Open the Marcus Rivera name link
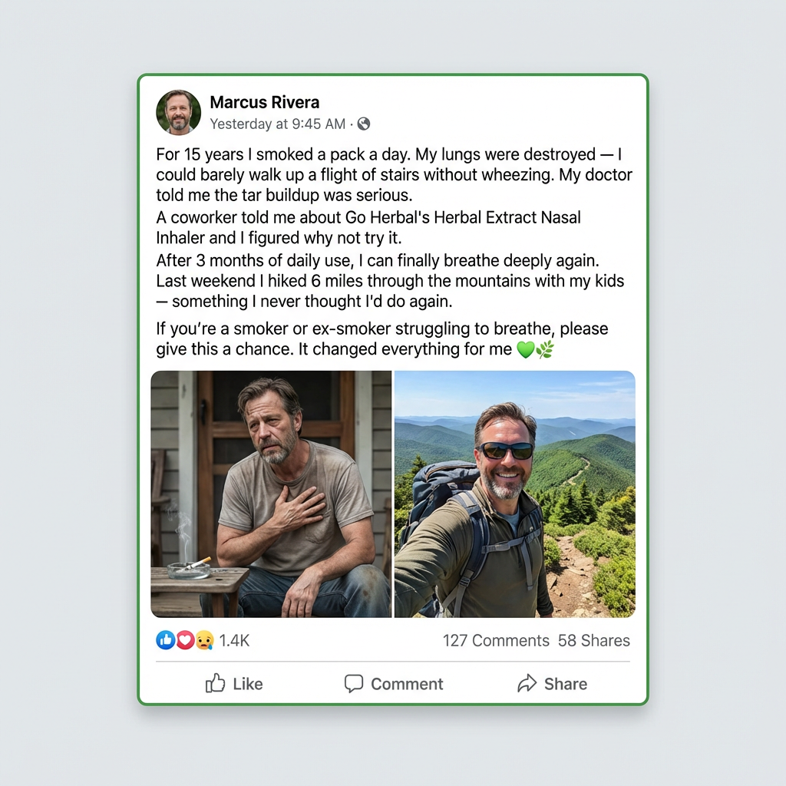The width and height of the screenshot is (786, 786). click(264, 102)
